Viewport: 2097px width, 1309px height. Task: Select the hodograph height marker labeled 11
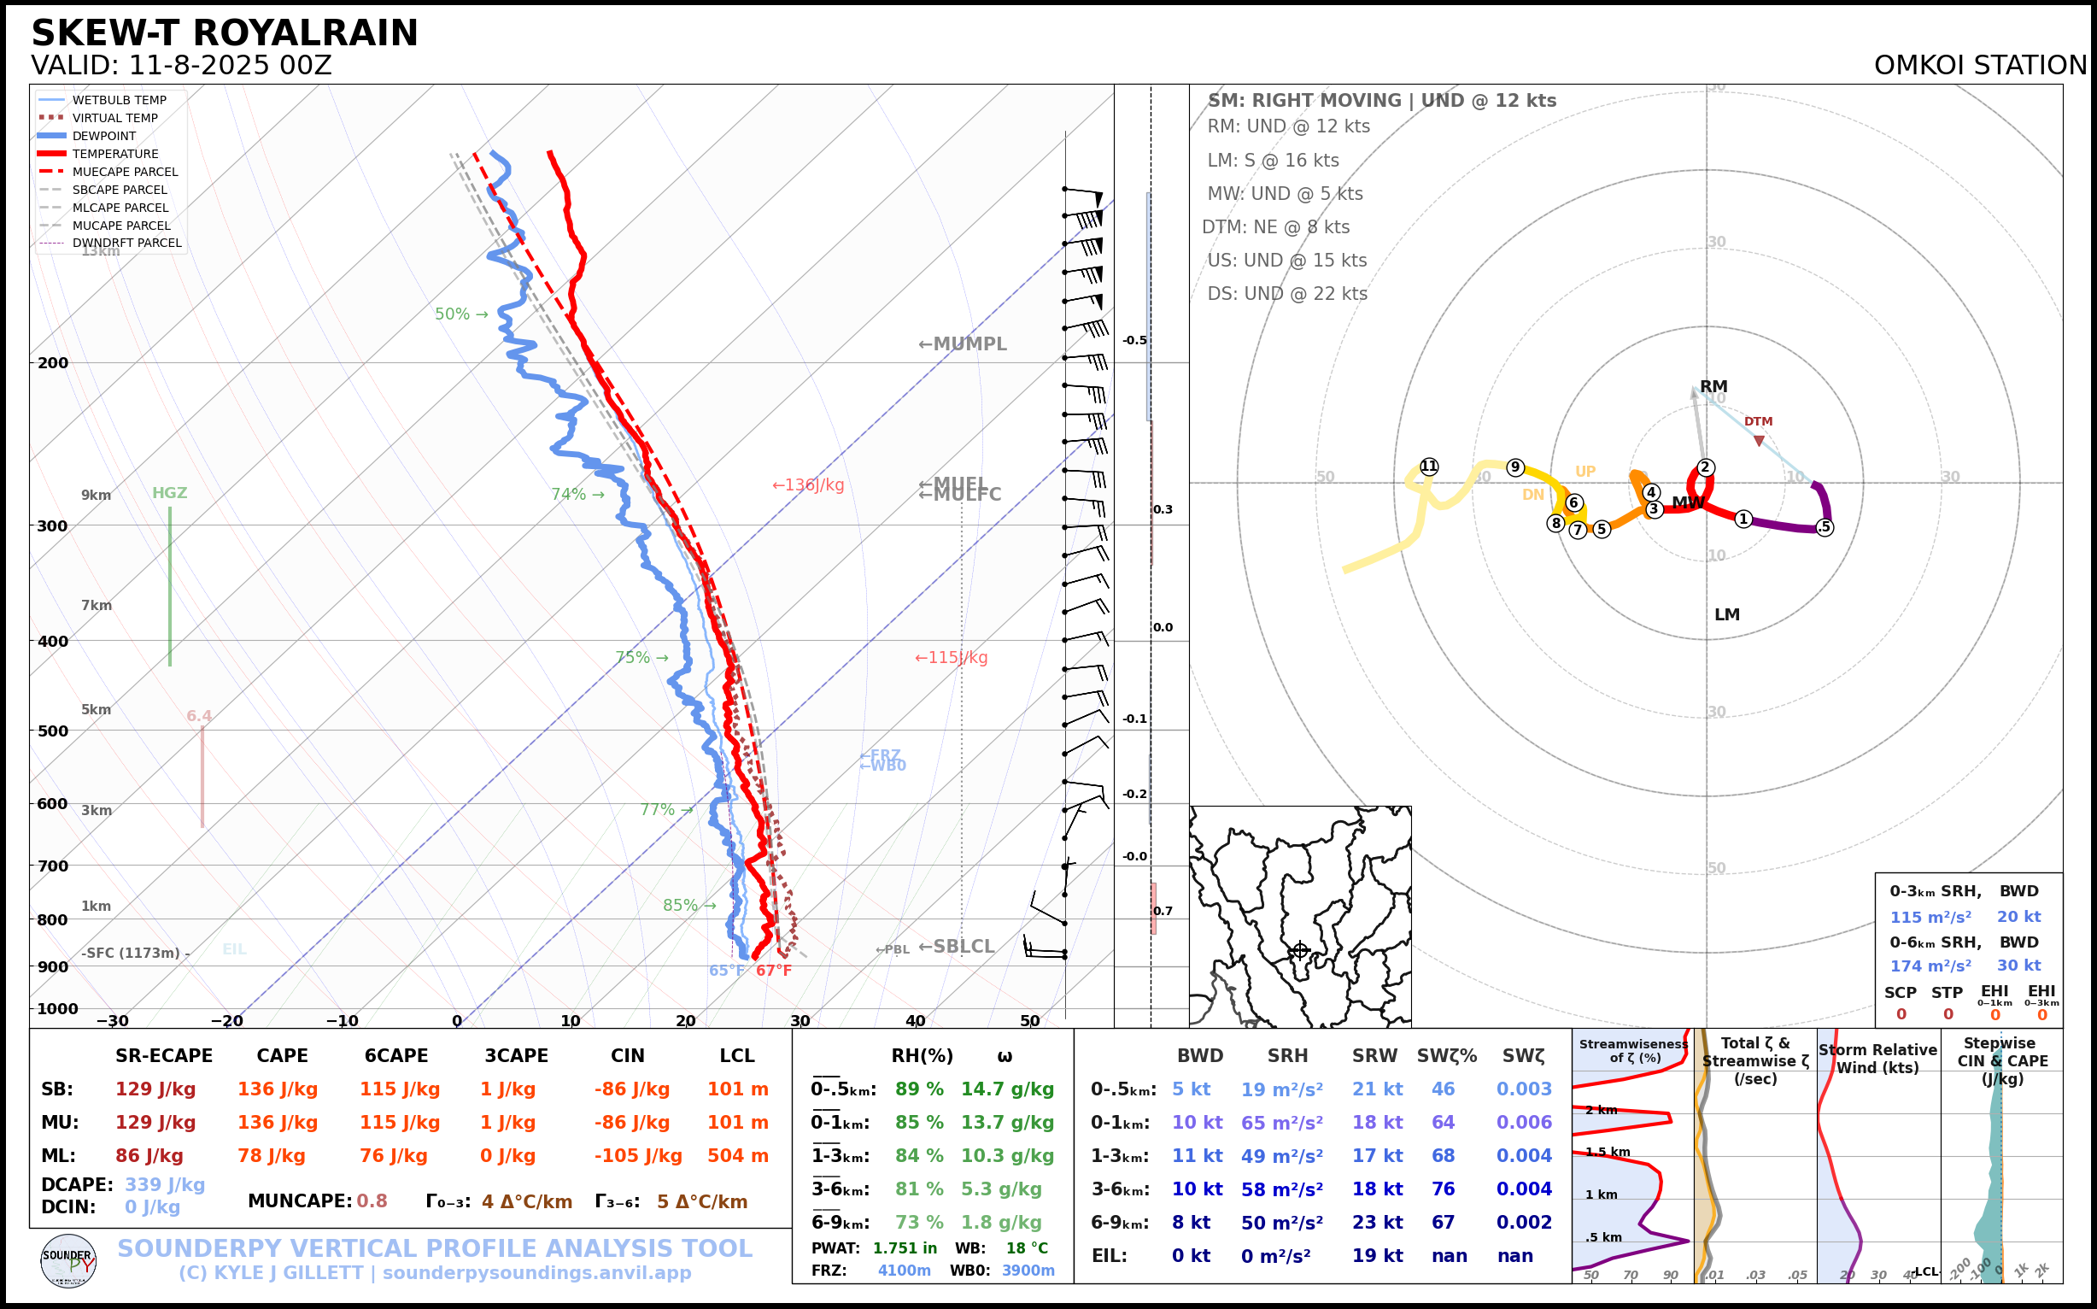(1429, 467)
